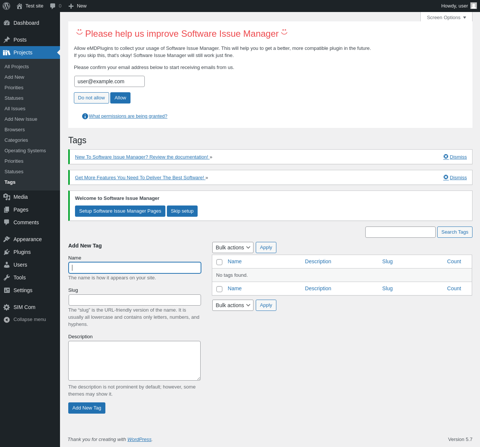Click the Users person icon

[7, 265]
